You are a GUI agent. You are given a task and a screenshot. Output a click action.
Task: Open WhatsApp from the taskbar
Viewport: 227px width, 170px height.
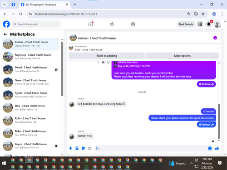click(86, 167)
